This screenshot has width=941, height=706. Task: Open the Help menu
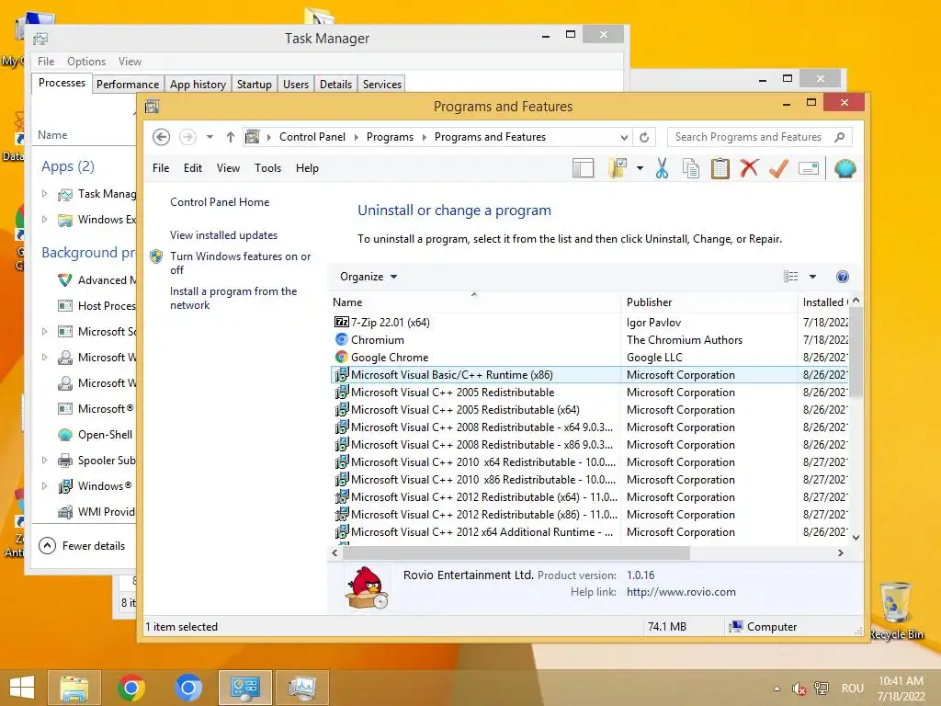tap(307, 168)
